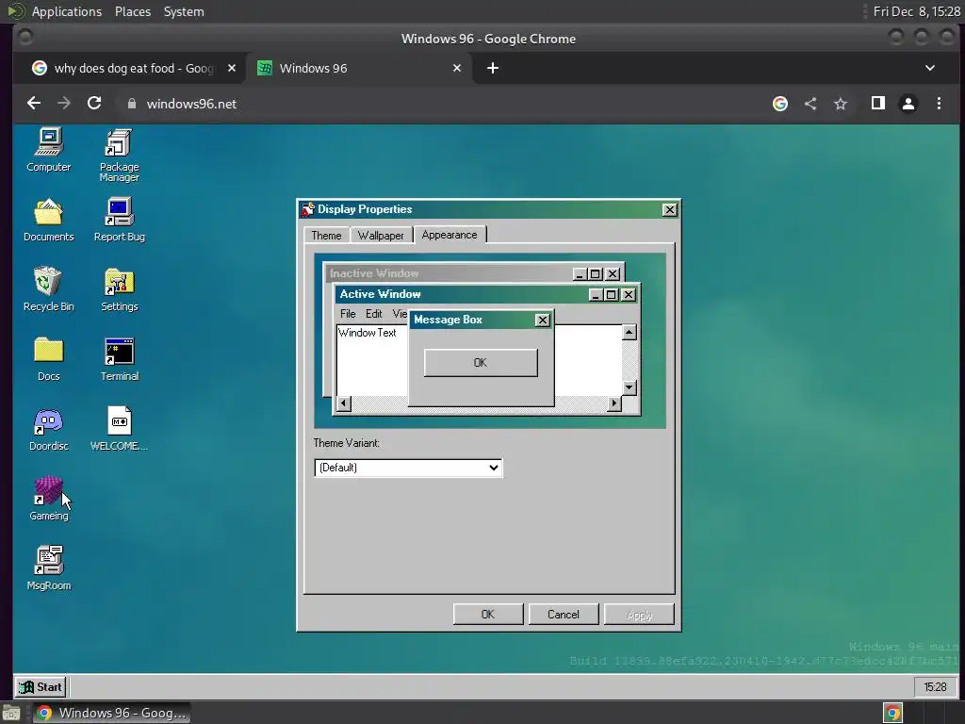Click the Windows 96 taskbar clock
Viewport: 965px width, 724px height.
pyautogui.click(x=935, y=687)
